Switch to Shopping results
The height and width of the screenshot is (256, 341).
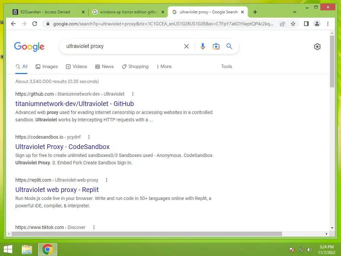point(135,67)
